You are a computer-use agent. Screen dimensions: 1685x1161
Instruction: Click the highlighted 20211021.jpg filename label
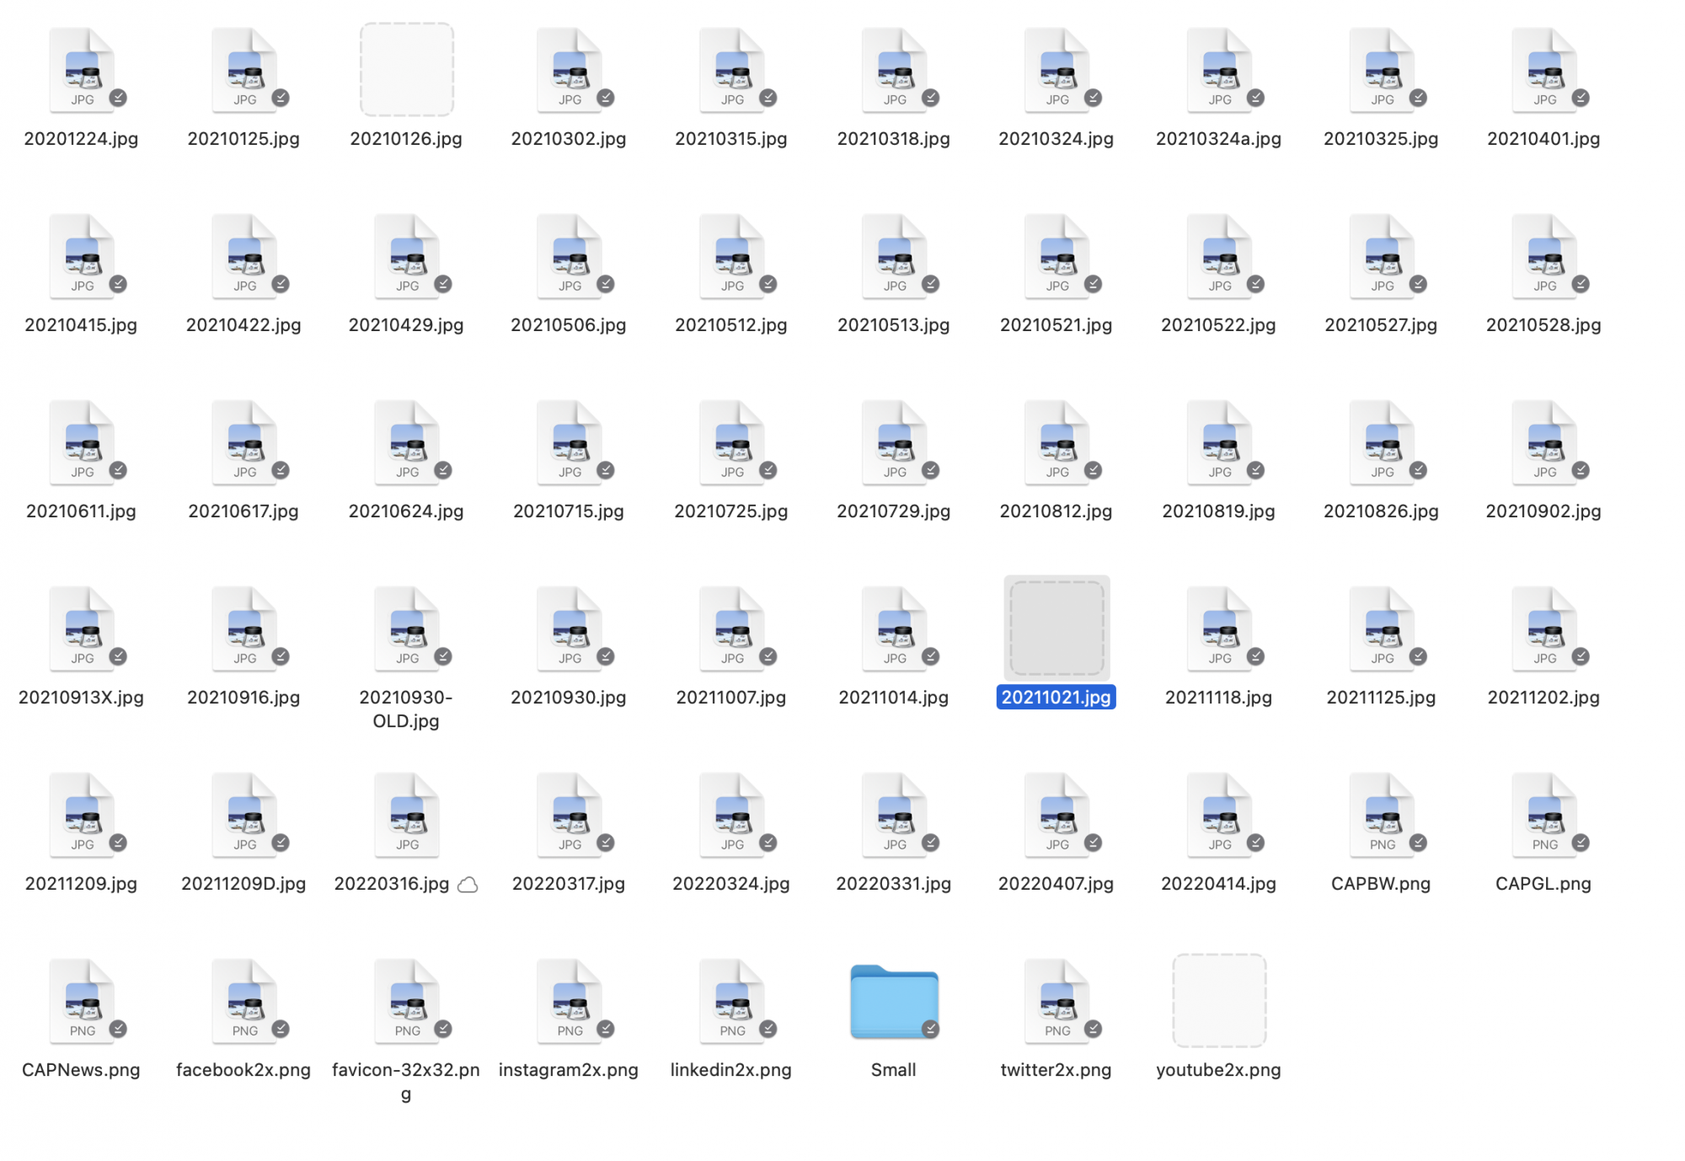pos(1056,698)
